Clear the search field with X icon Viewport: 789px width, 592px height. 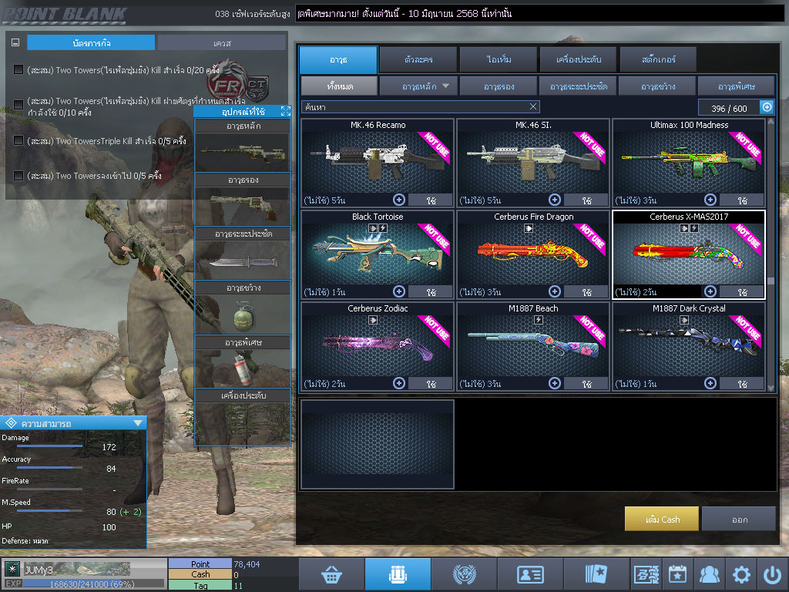(x=533, y=106)
